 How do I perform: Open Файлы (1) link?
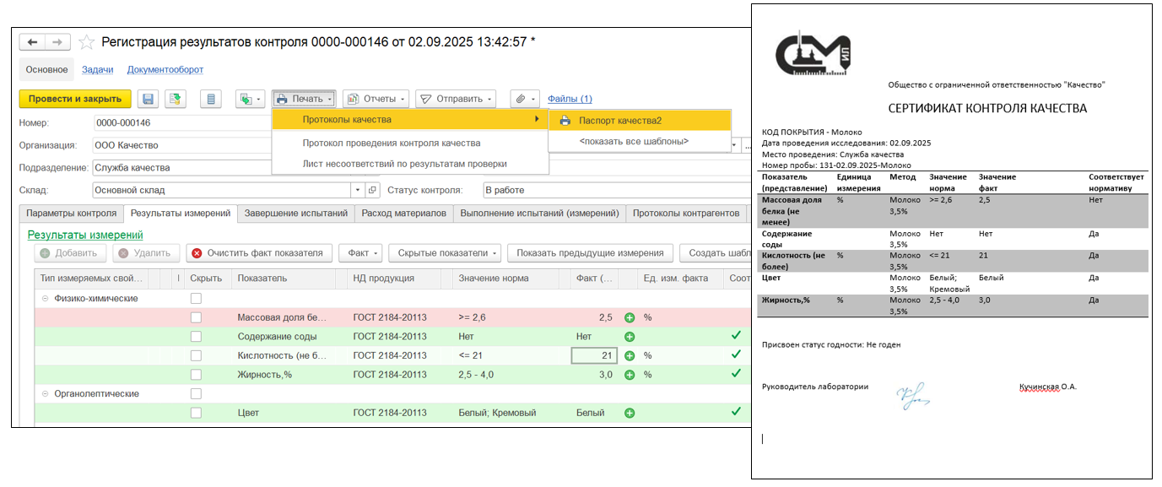570,100
